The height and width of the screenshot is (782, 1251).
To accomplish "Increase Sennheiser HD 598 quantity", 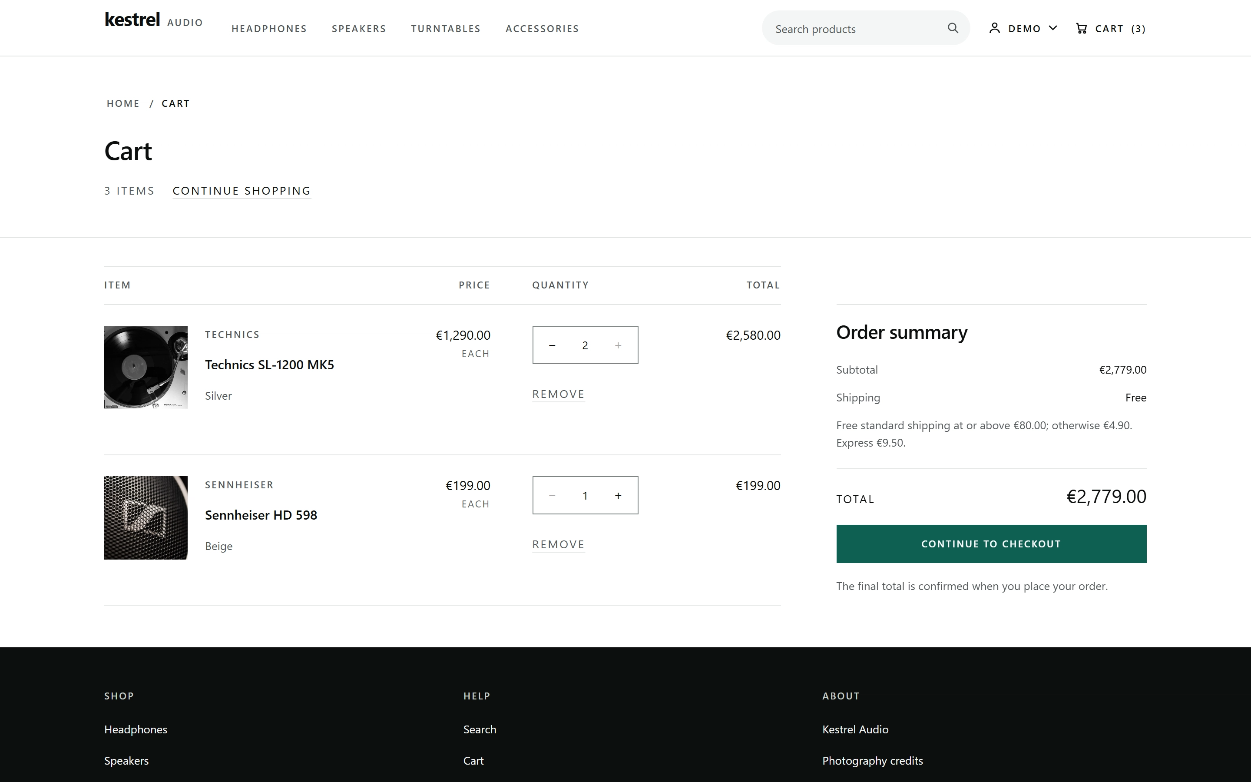I will tap(618, 495).
